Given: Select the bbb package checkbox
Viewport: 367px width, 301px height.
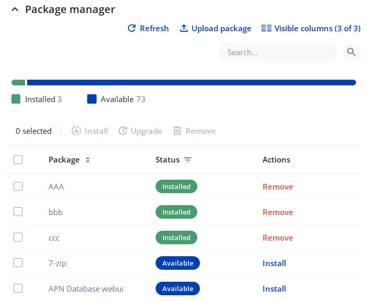Looking at the screenshot, I should 18,212.
